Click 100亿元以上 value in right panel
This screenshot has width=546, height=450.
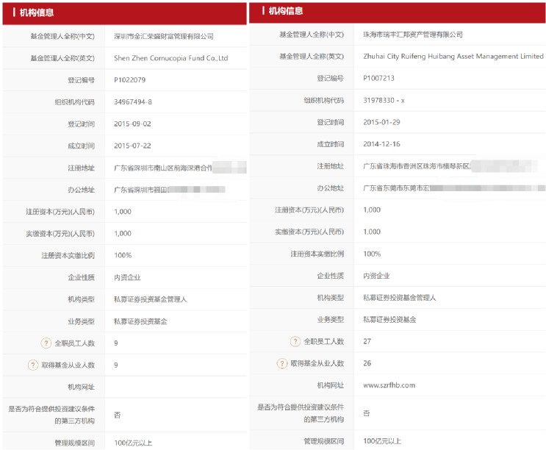(382, 441)
